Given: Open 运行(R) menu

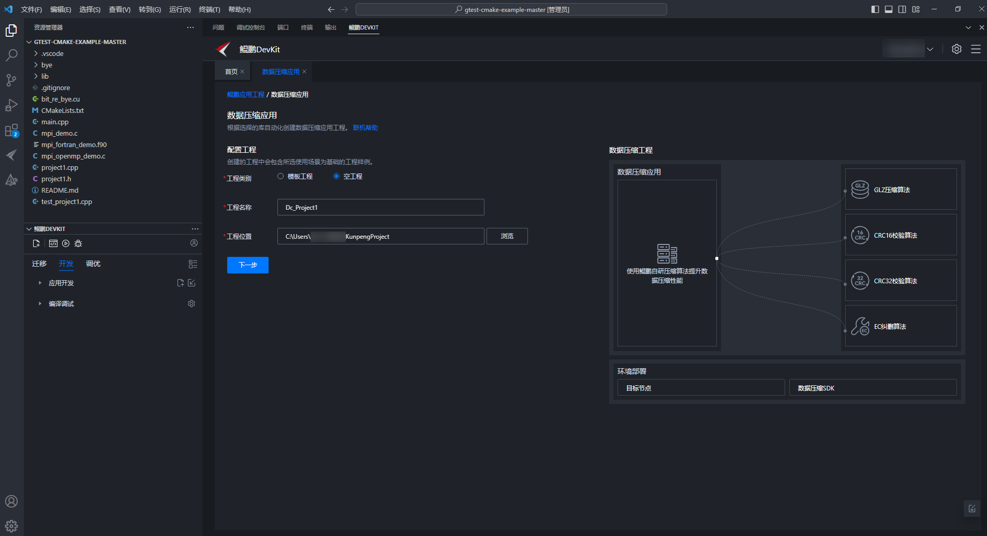Looking at the screenshot, I should (180, 9).
